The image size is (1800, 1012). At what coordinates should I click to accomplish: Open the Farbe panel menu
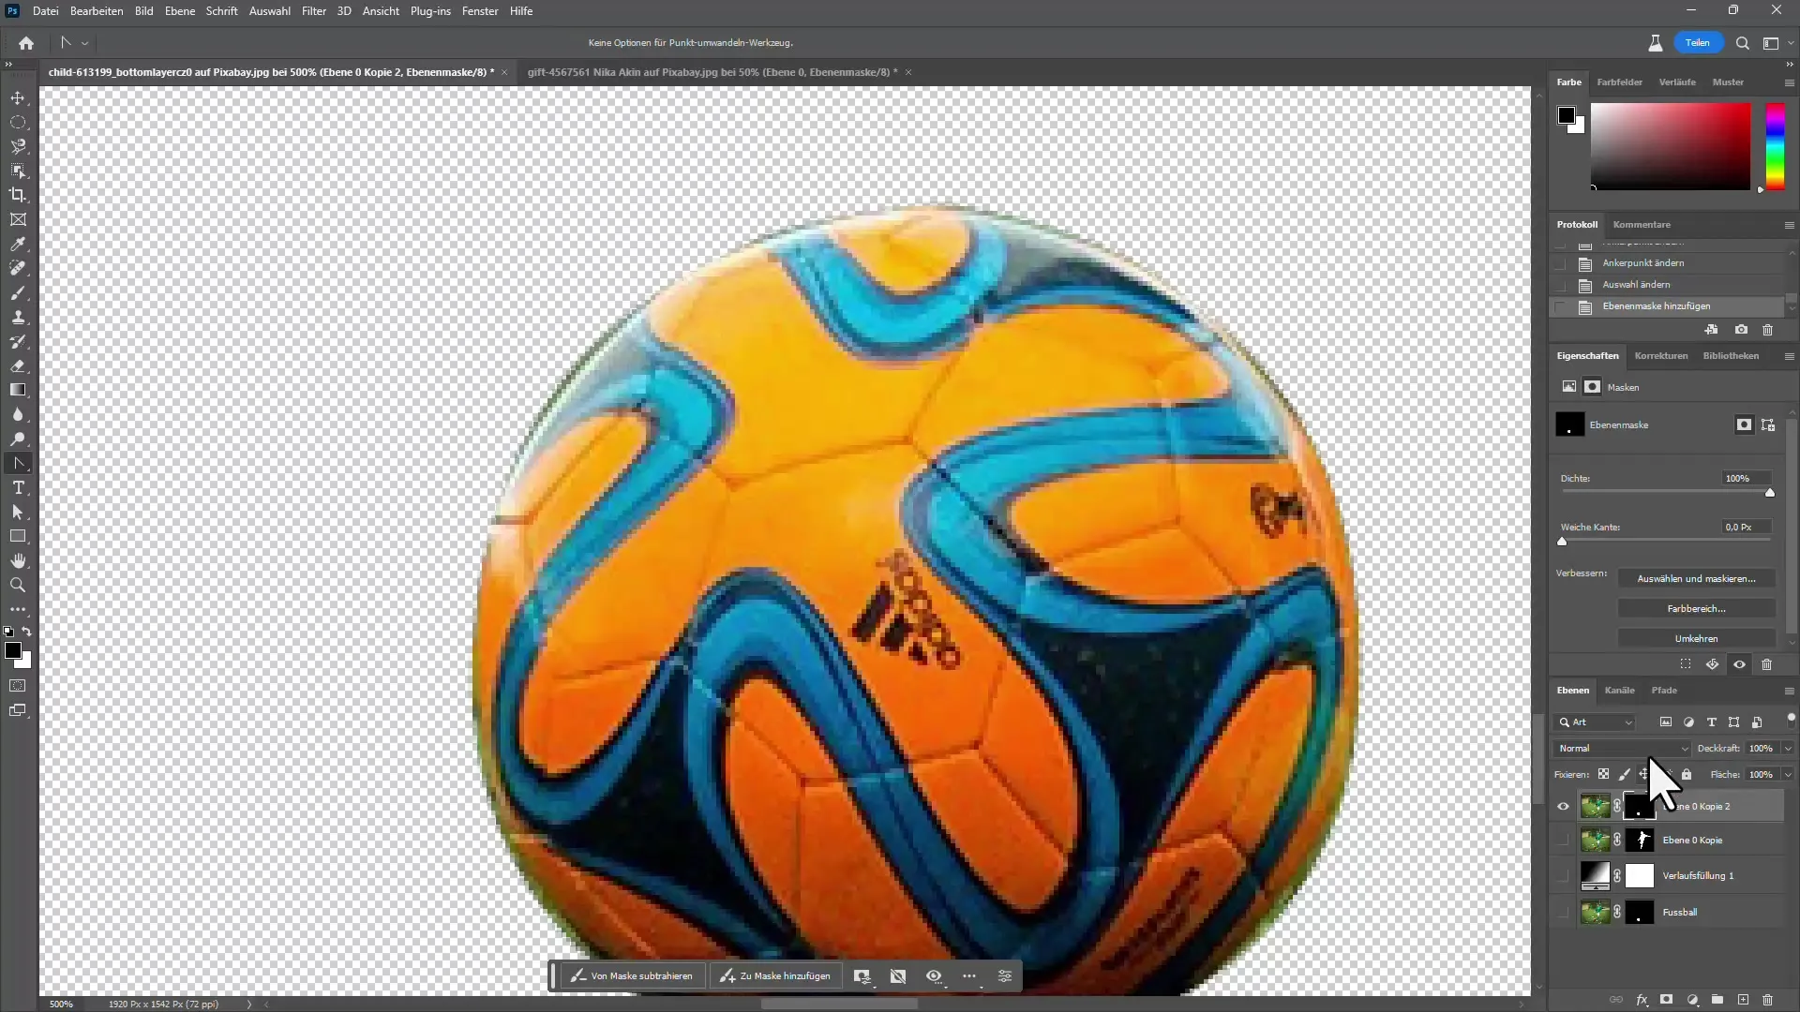1789,82
